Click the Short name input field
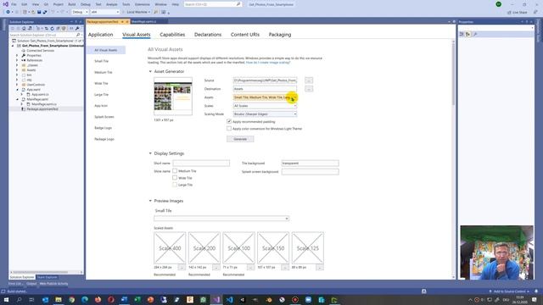The image size is (543, 305). 201,164
